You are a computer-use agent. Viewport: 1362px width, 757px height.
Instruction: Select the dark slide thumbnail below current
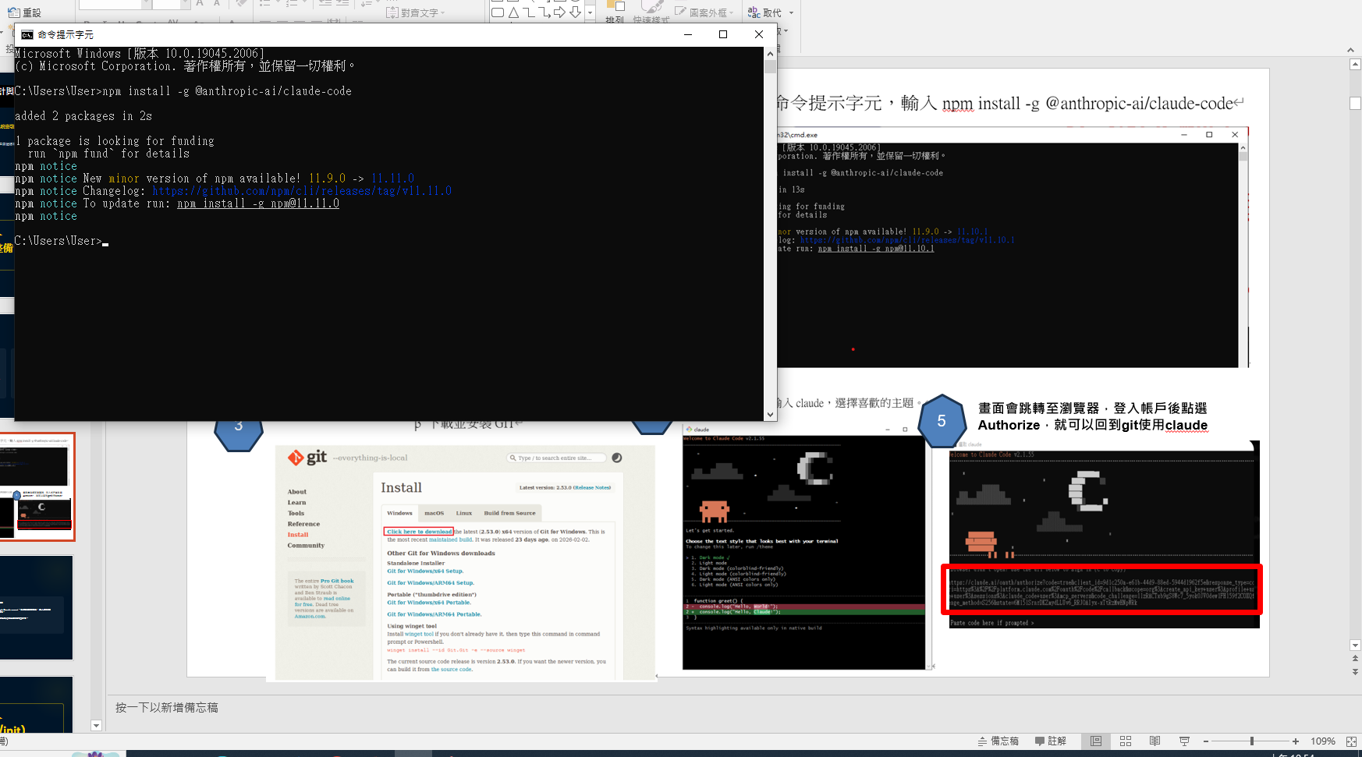pos(37,607)
